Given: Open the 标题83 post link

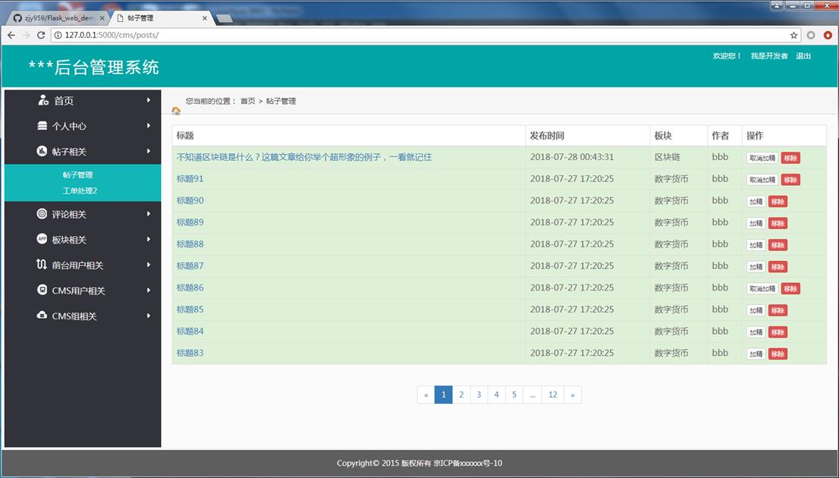Looking at the screenshot, I should coord(190,353).
